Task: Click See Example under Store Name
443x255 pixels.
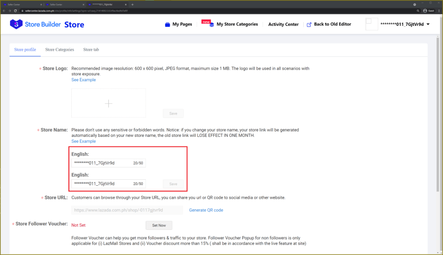Action: tap(83, 141)
